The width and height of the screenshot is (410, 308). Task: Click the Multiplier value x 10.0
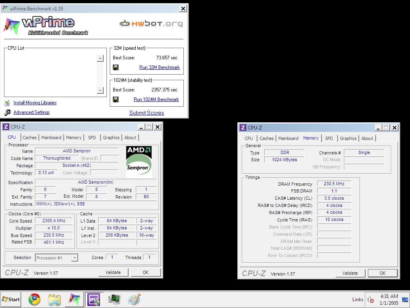(54, 228)
